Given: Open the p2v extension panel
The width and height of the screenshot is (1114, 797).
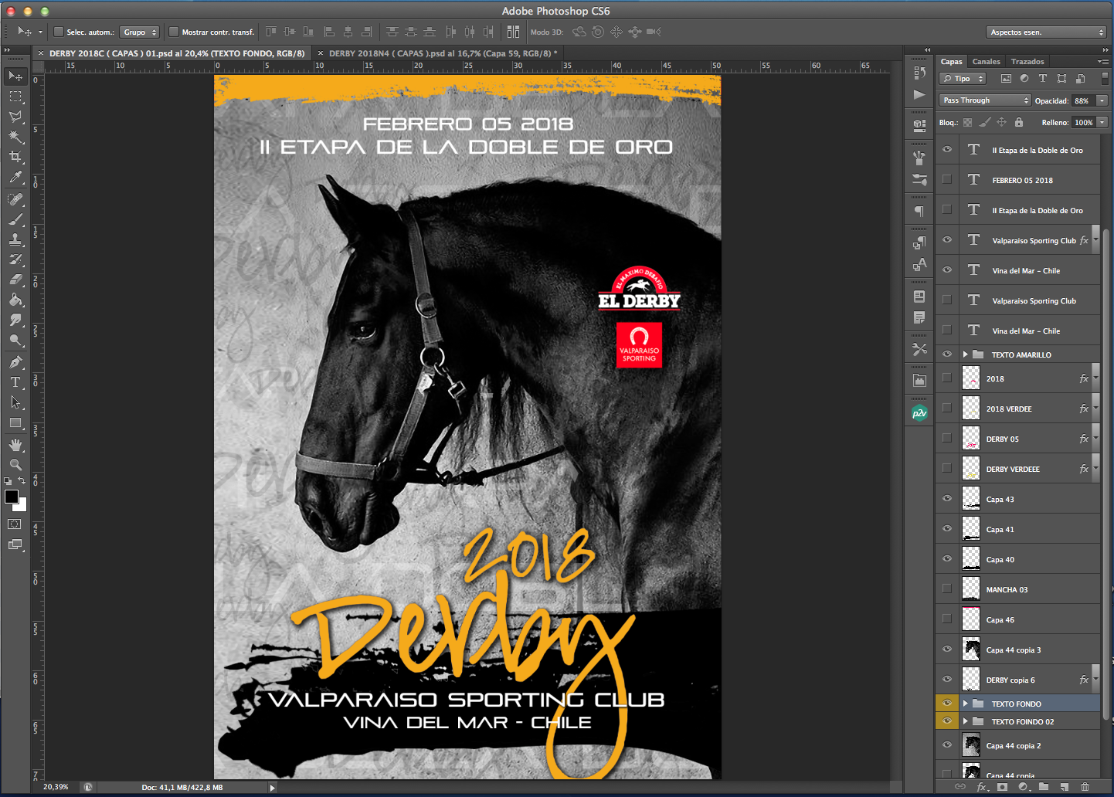Looking at the screenshot, I should pyautogui.click(x=919, y=413).
